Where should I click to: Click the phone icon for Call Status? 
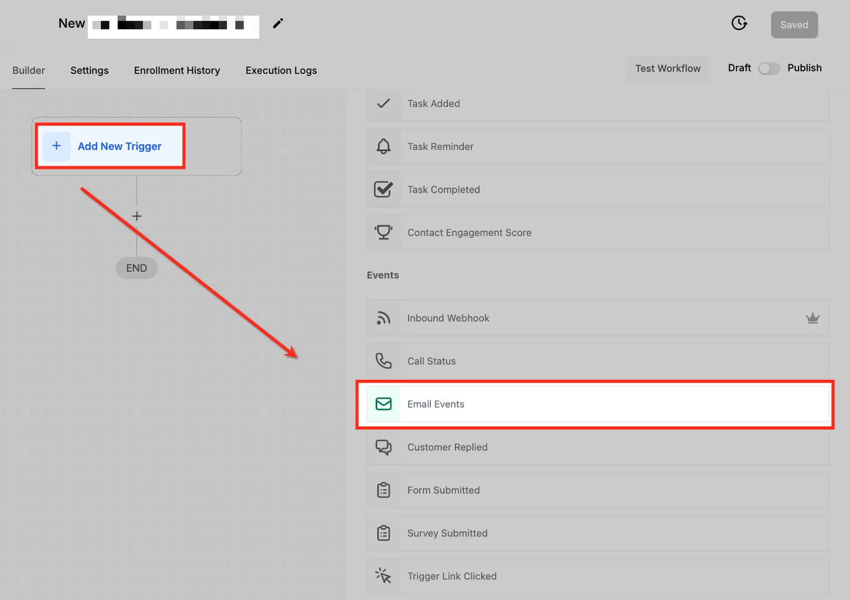pyautogui.click(x=383, y=361)
